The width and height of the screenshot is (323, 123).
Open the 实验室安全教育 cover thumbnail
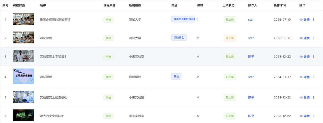23,76
